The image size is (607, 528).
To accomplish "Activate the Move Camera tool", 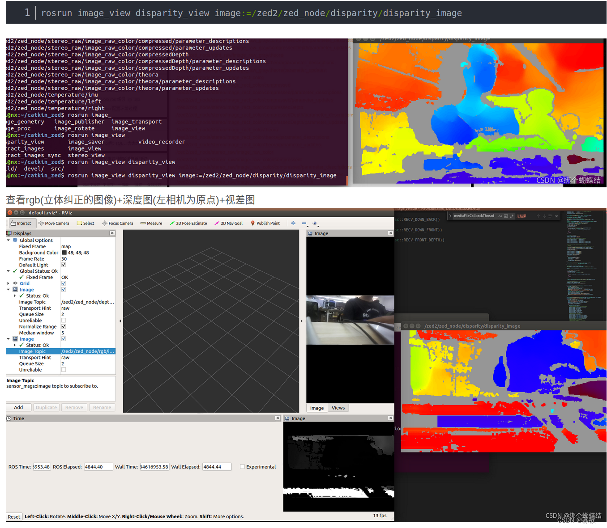I will (x=54, y=223).
